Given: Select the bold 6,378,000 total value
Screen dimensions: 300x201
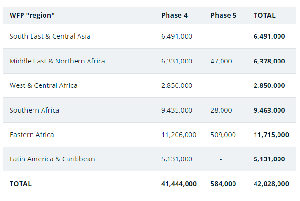Looking at the screenshot, I should tap(269, 61).
